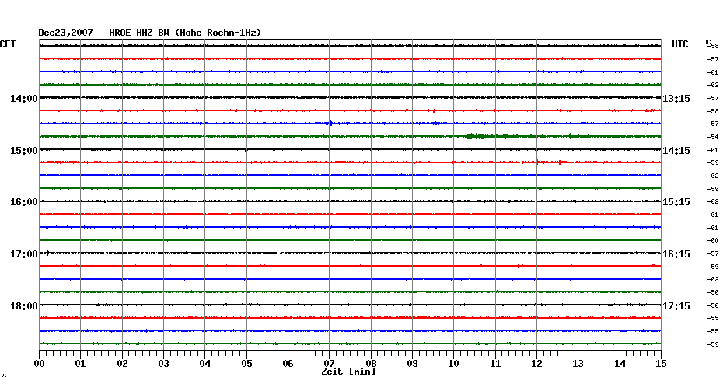Image resolution: width=723 pixels, height=384 pixels.
Task: Select the 16:00 CET time label
Action: tap(24, 202)
